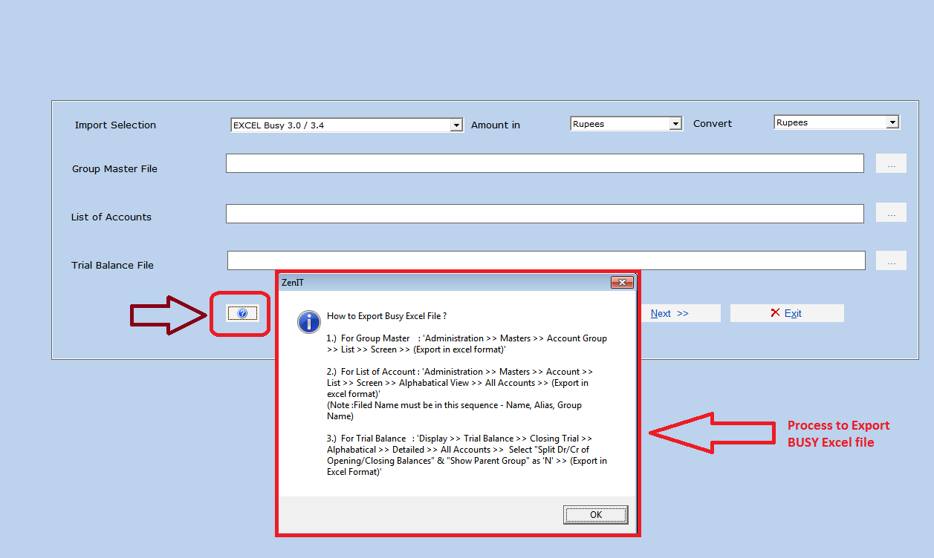Image resolution: width=934 pixels, height=558 pixels.
Task: Click the Note about Filed Name sequence
Action: tap(454, 410)
